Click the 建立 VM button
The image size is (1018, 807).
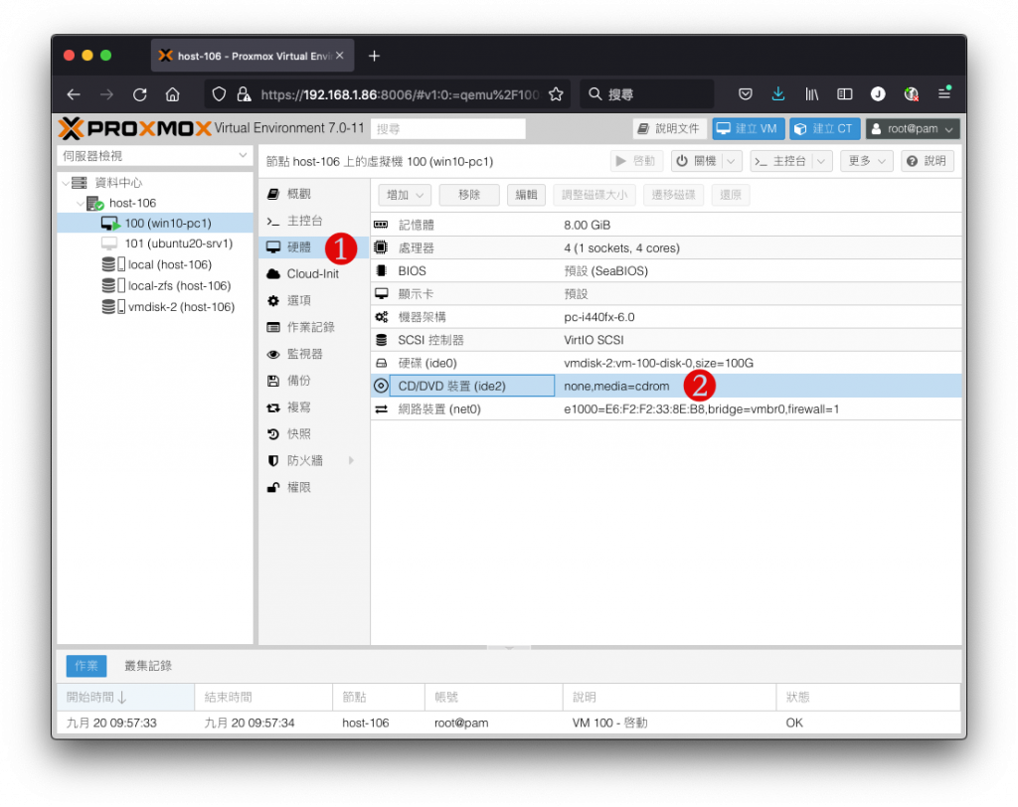748,128
